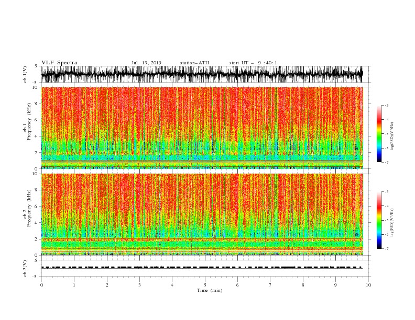Viewport: 415px width, 320px height.
Task: Click the "2" kHz tick of ch.2
Action: 37,239
